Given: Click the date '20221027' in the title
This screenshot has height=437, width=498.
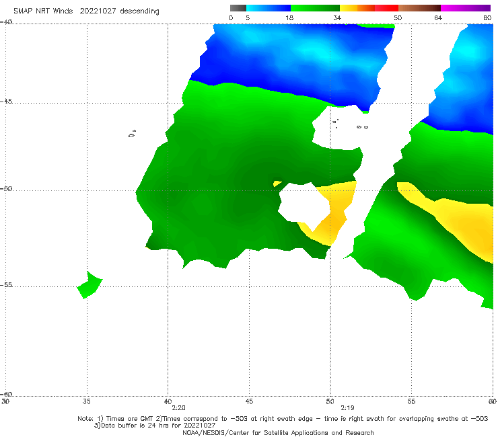Looking at the screenshot, I should (x=98, y=11).
